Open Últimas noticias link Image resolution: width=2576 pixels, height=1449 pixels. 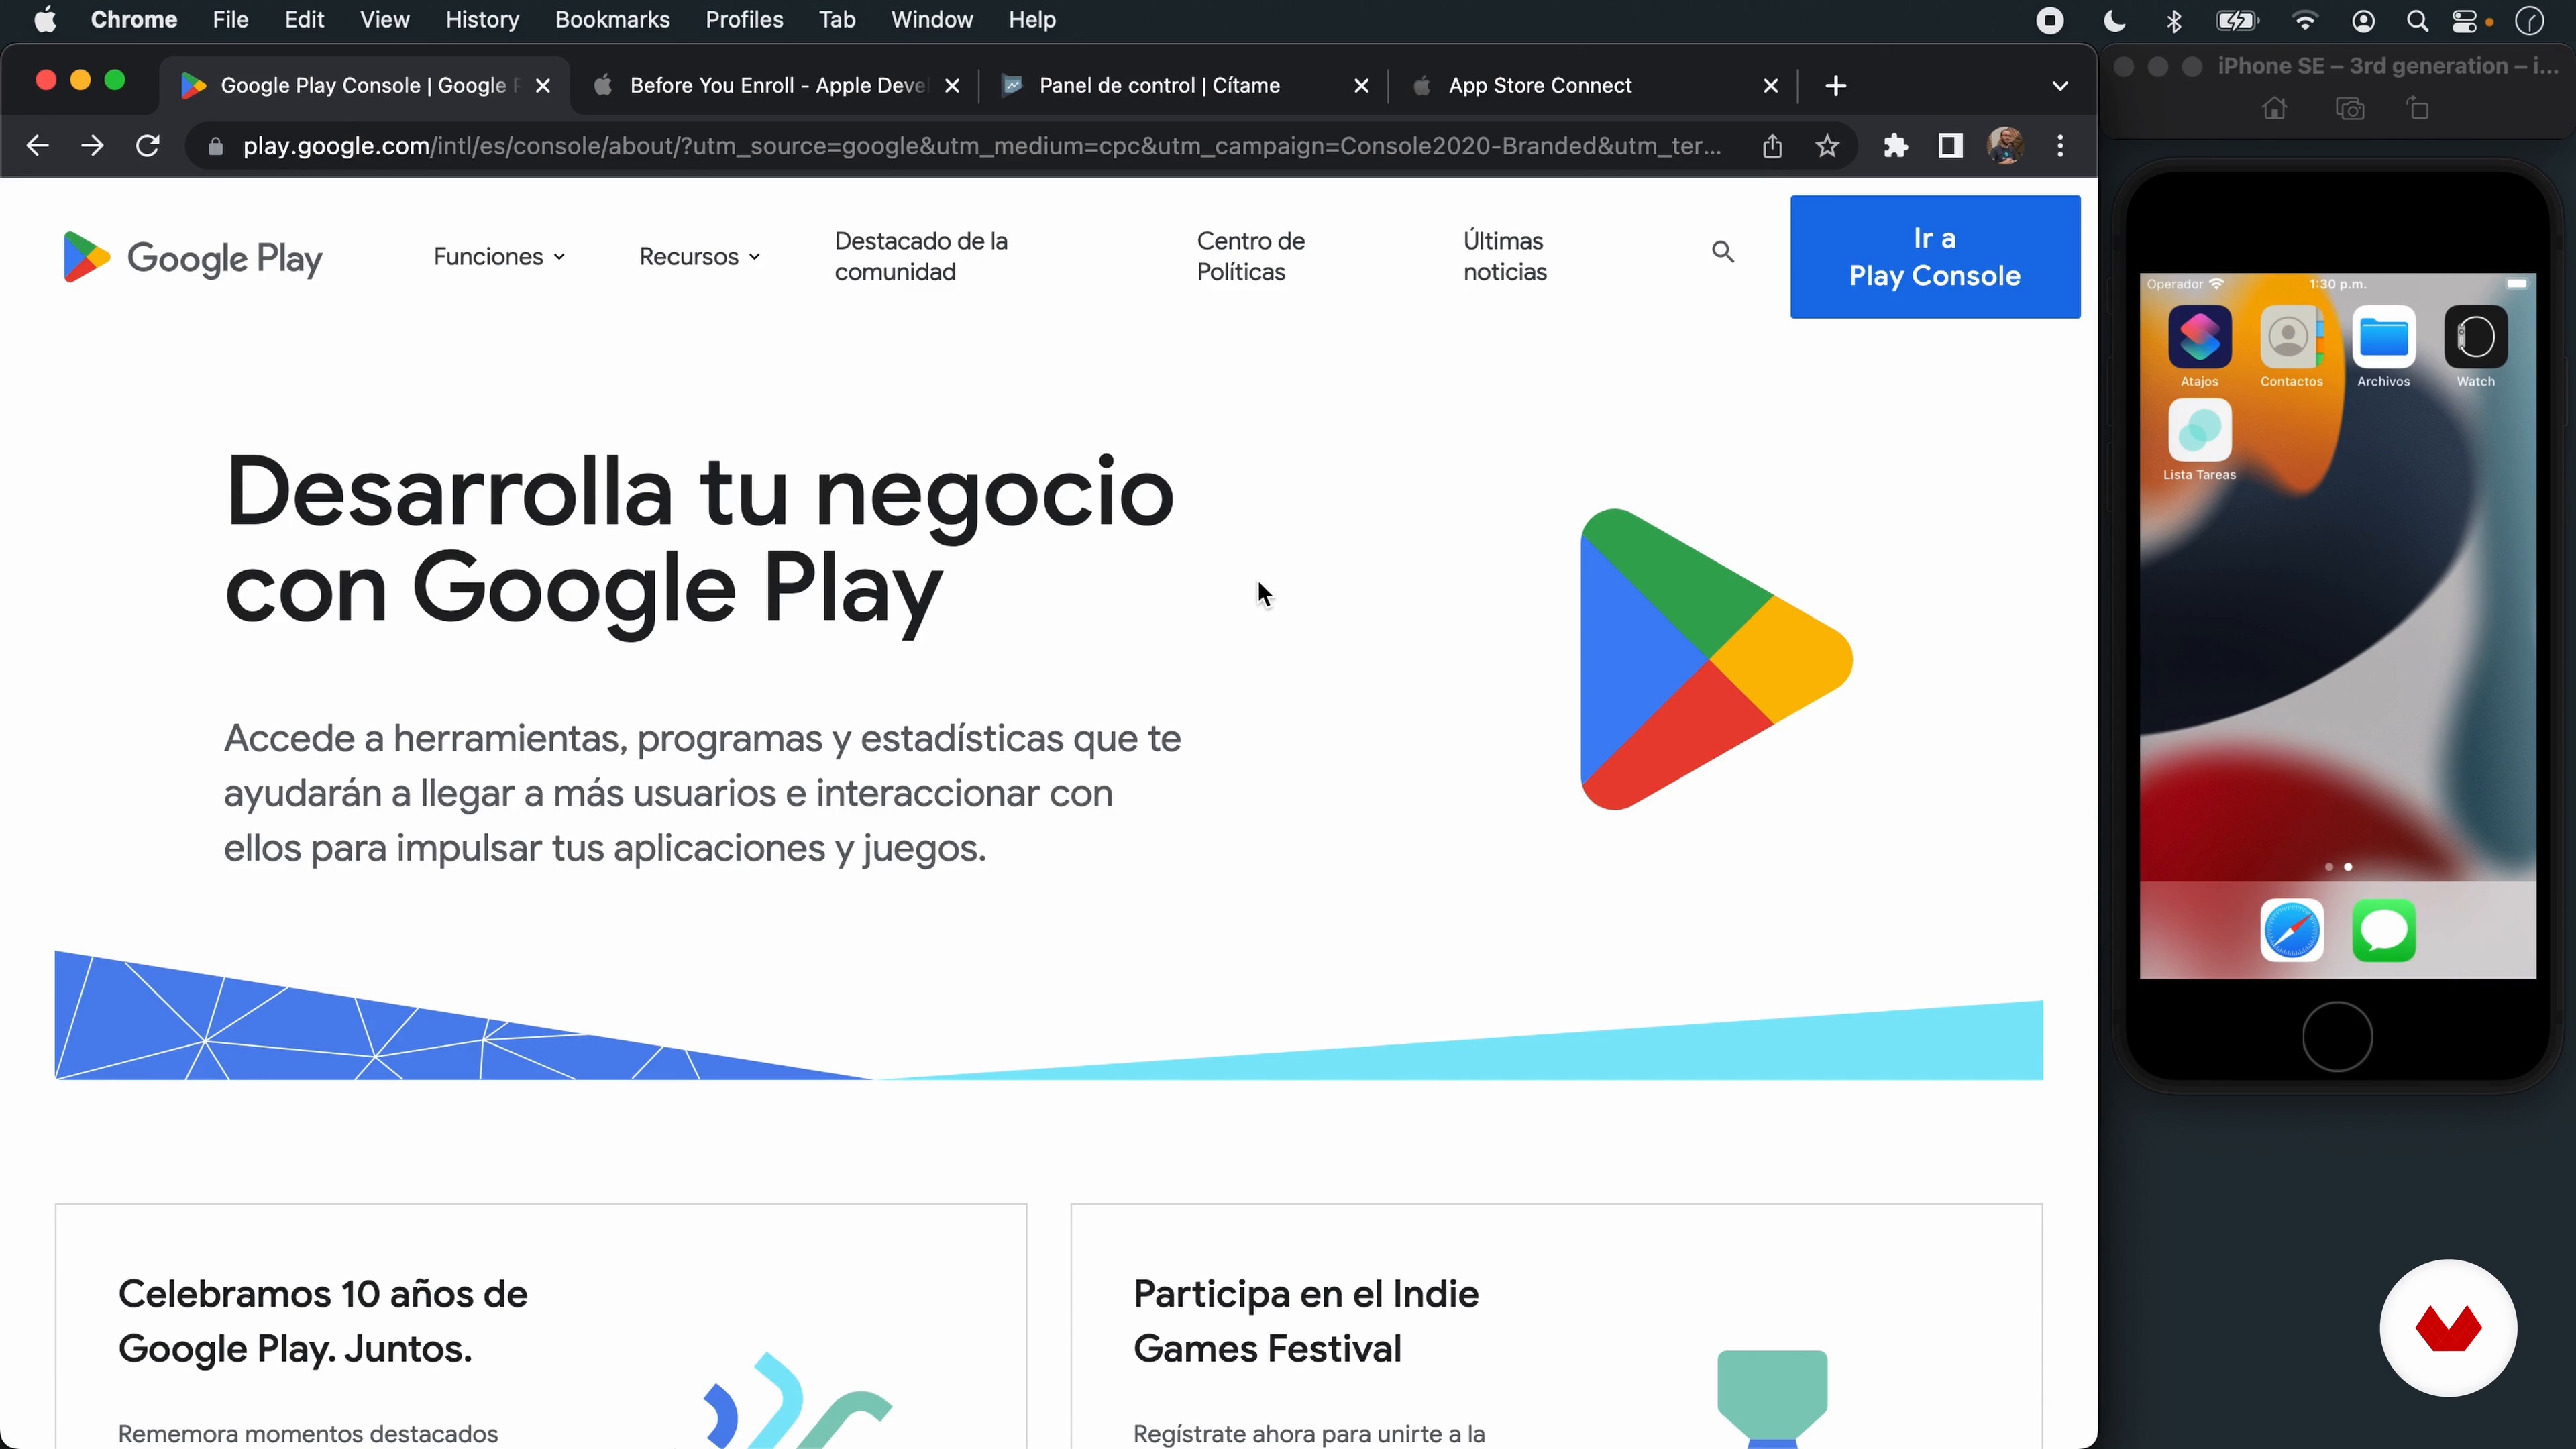[1504, 257]
